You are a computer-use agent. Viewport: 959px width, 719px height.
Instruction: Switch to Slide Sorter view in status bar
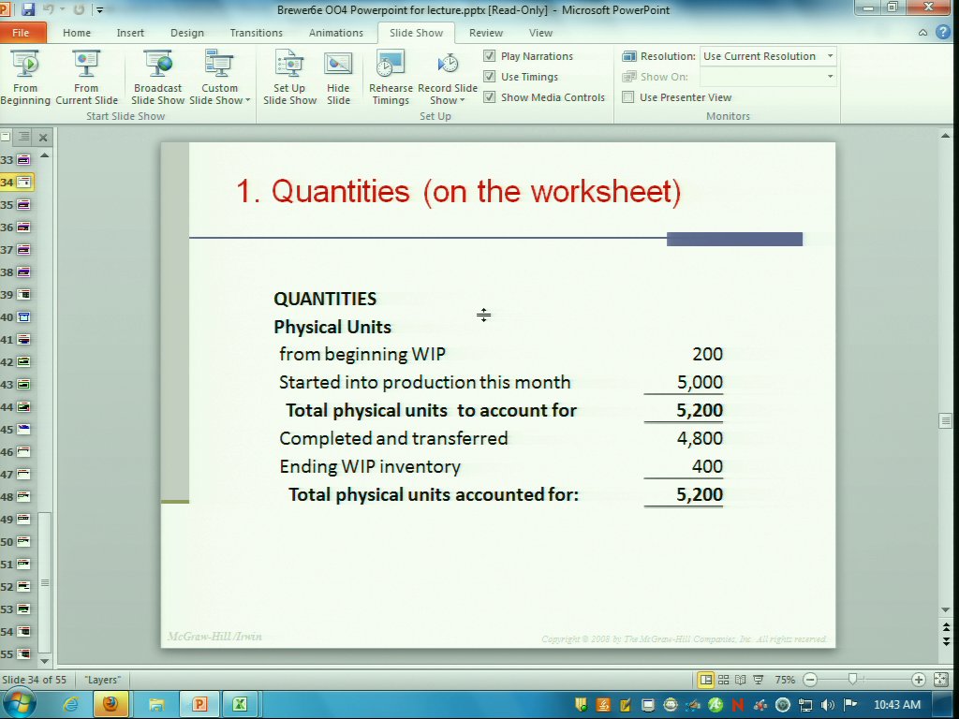(x=724, y=680)
